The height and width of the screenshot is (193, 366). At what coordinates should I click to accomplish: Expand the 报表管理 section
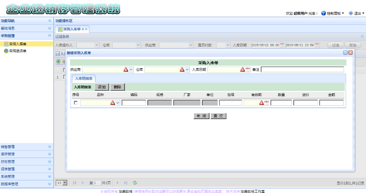[50, 169]
